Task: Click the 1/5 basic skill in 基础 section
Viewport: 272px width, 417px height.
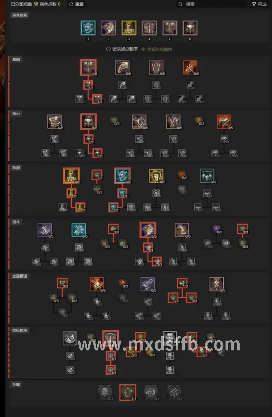Action: pyautogui.click(x=88, y=67)
